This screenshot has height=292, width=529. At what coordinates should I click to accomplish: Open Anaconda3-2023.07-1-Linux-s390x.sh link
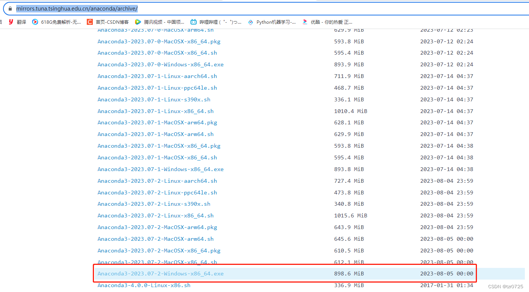click(x=154, y=99)
